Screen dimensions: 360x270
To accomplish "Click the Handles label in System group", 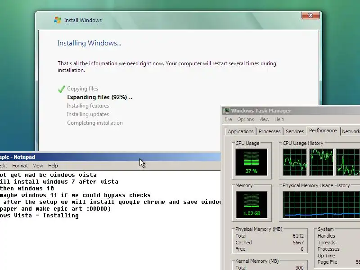I will tap(326, 236).
